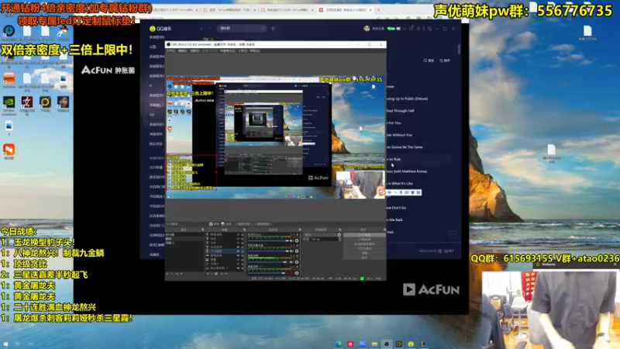Click the Microsoft Edge taskbar icon
This screenshot has width=620, height=349.
click(338, 344)
